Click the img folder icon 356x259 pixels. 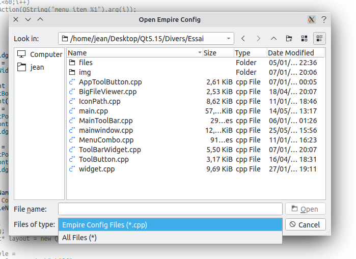tap(72, 72)
